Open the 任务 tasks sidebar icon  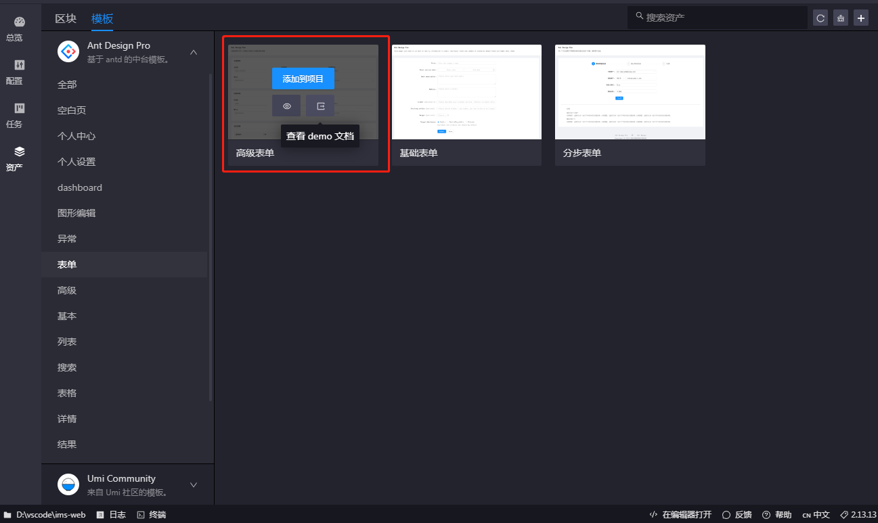click(x=19, y=108)
